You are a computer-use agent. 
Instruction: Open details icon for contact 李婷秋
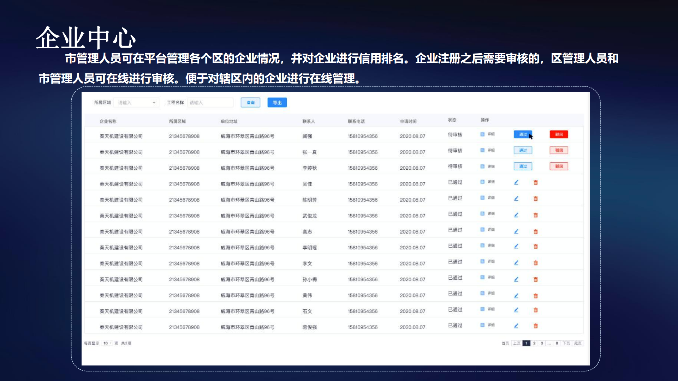[x=482, y=166]
